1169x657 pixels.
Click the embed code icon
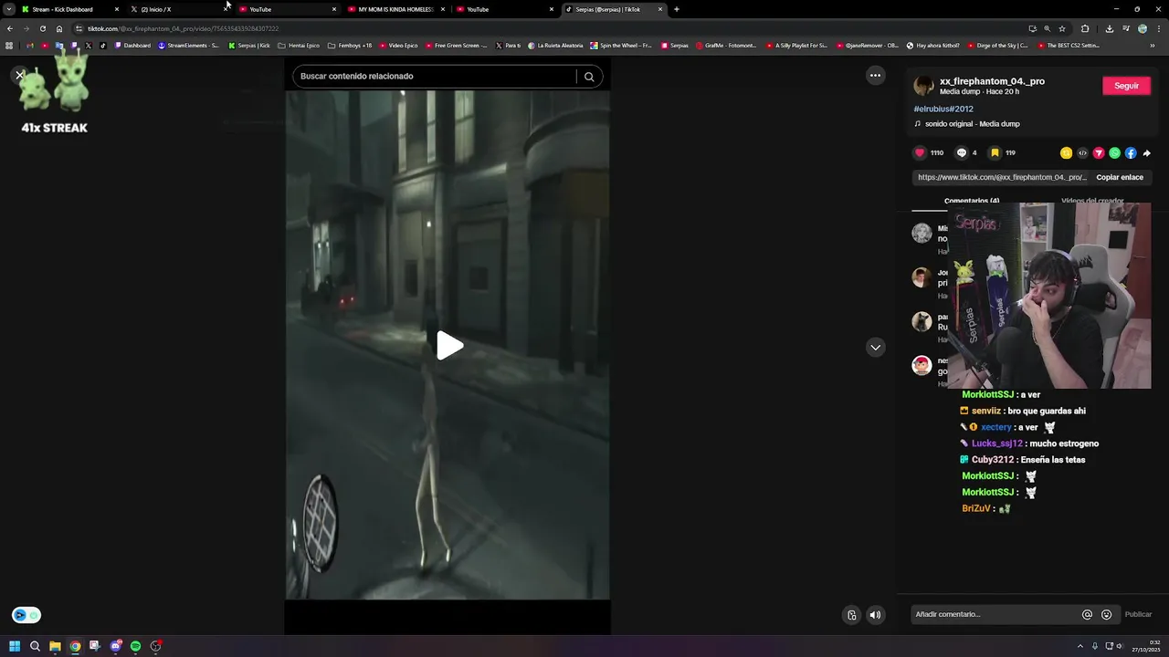(x=1082, y=153)
